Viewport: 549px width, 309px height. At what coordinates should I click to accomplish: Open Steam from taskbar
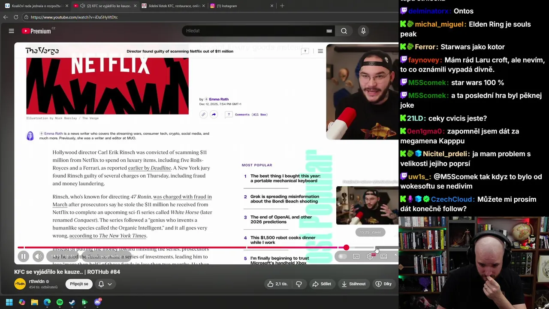pyautogui.click(x=72, y=302)
